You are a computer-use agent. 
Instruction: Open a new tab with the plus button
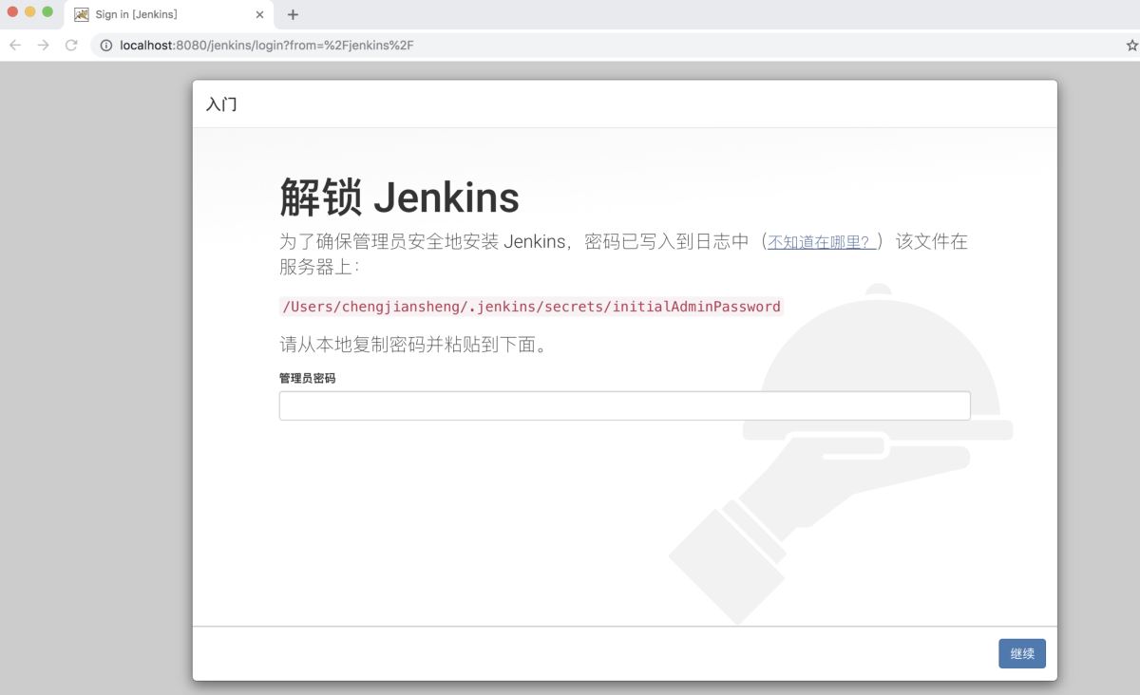point(293,14)
